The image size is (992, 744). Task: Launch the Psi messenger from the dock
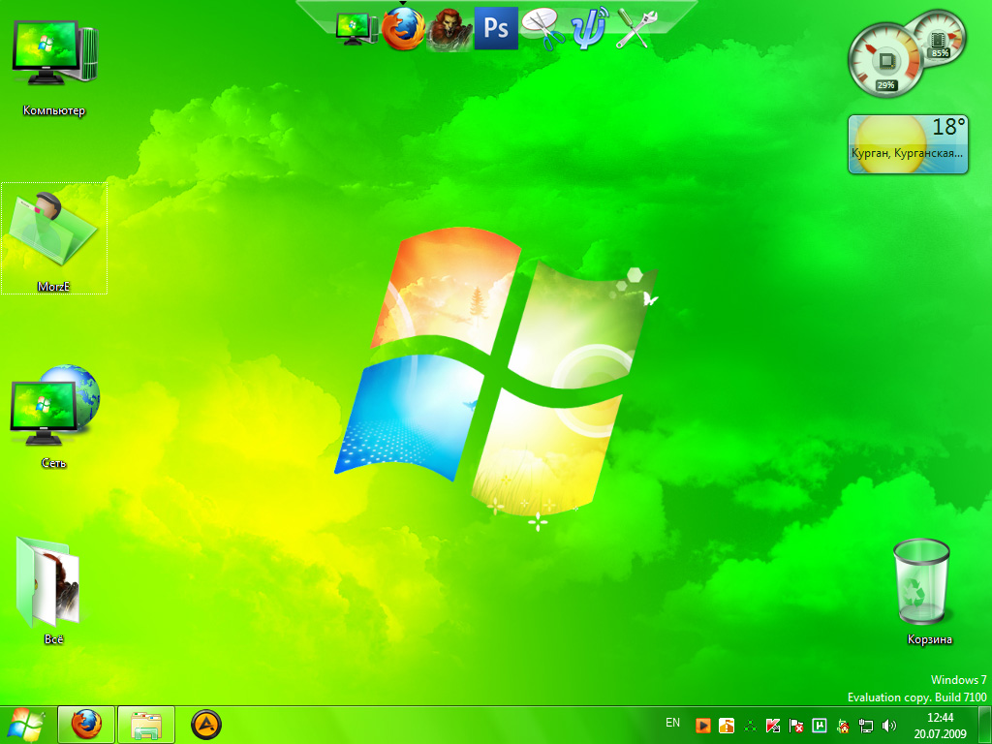587,29
